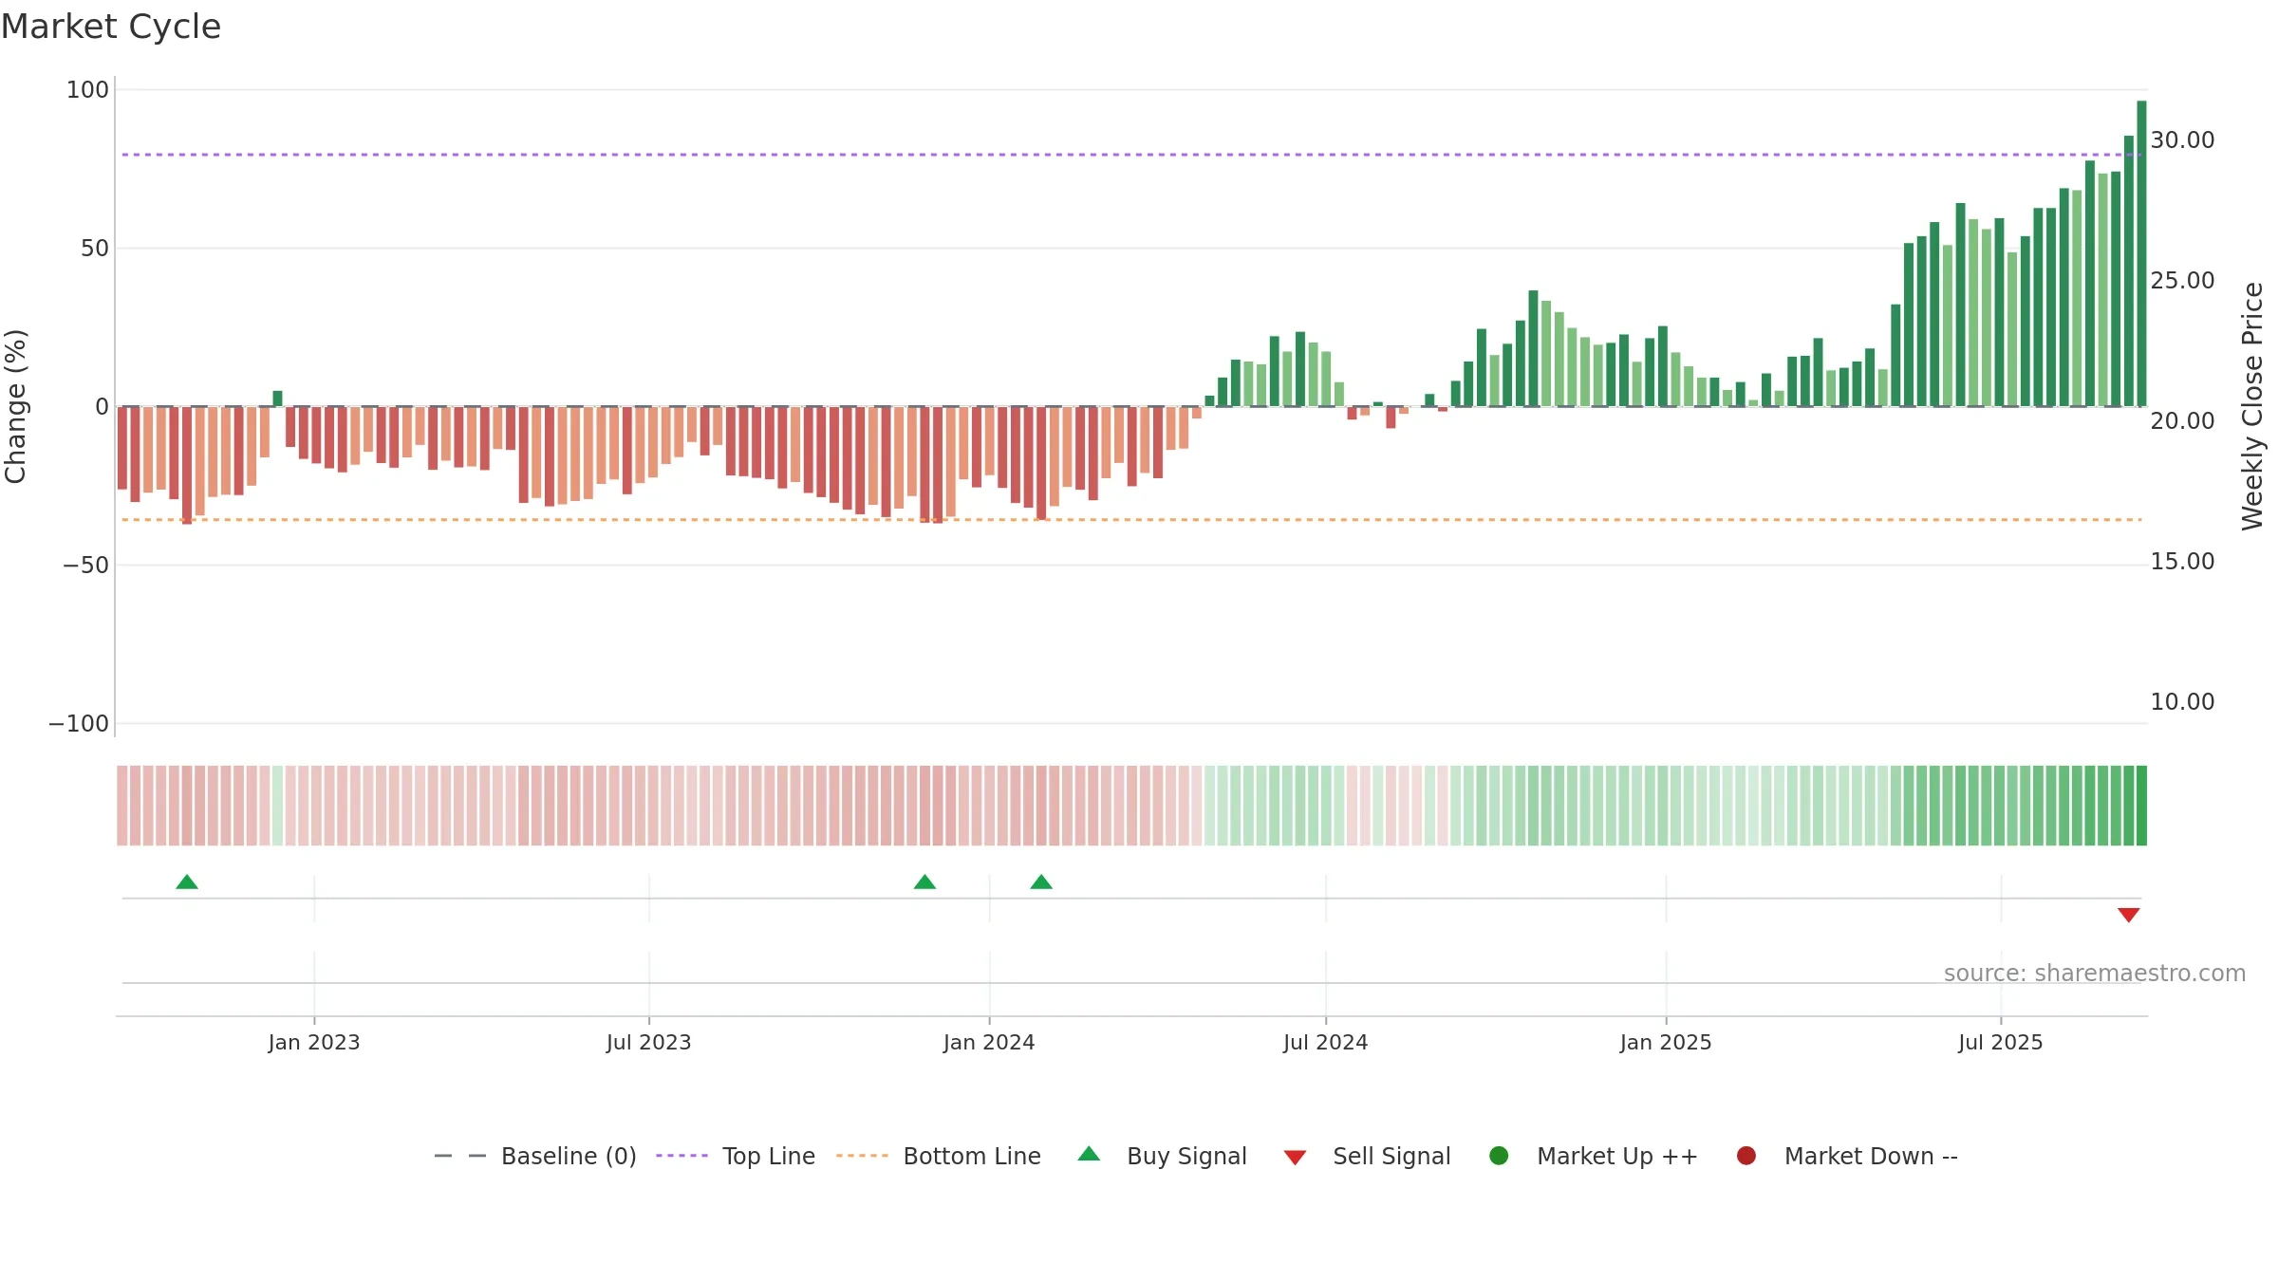Click the 15.00 weekly close price tick
Viewport: 2278px width, 1281px height.
2182,562
